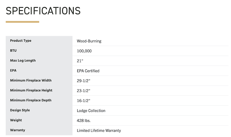Image resolution: width=231 pixels, height=137 pixels.
Task: Select the Max Log Length label
Action: (x=23, y=60)
